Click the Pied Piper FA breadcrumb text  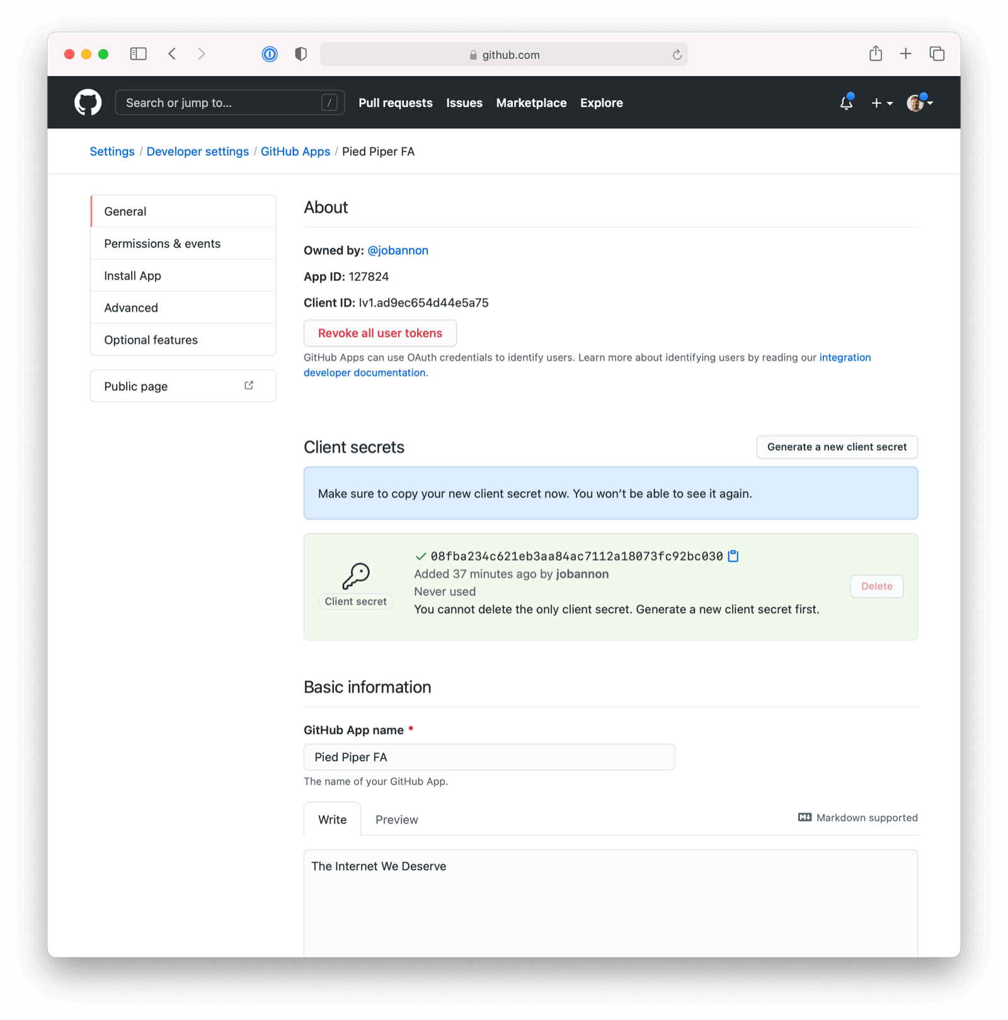pos(378,152)
